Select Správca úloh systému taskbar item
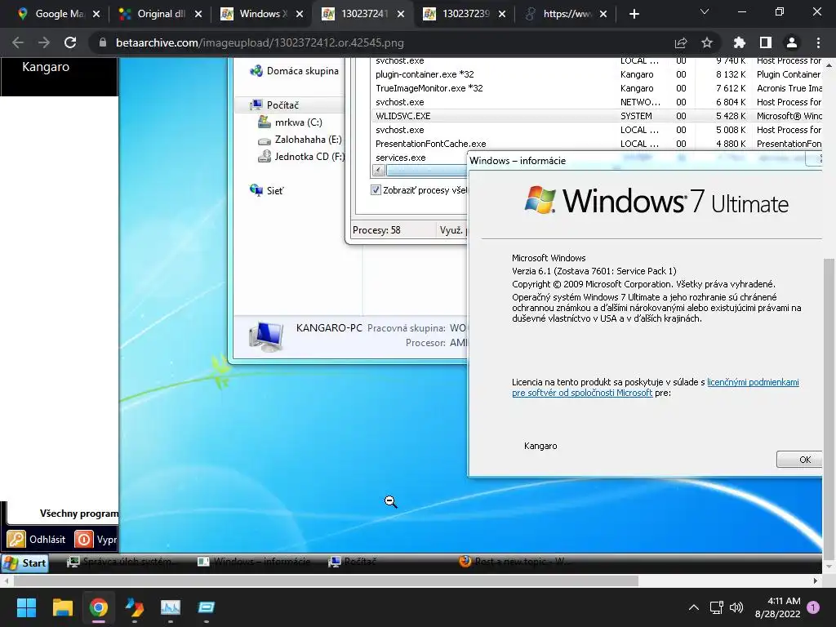The image size is (836, 627). pyautogui.click(x=120, y=562)
